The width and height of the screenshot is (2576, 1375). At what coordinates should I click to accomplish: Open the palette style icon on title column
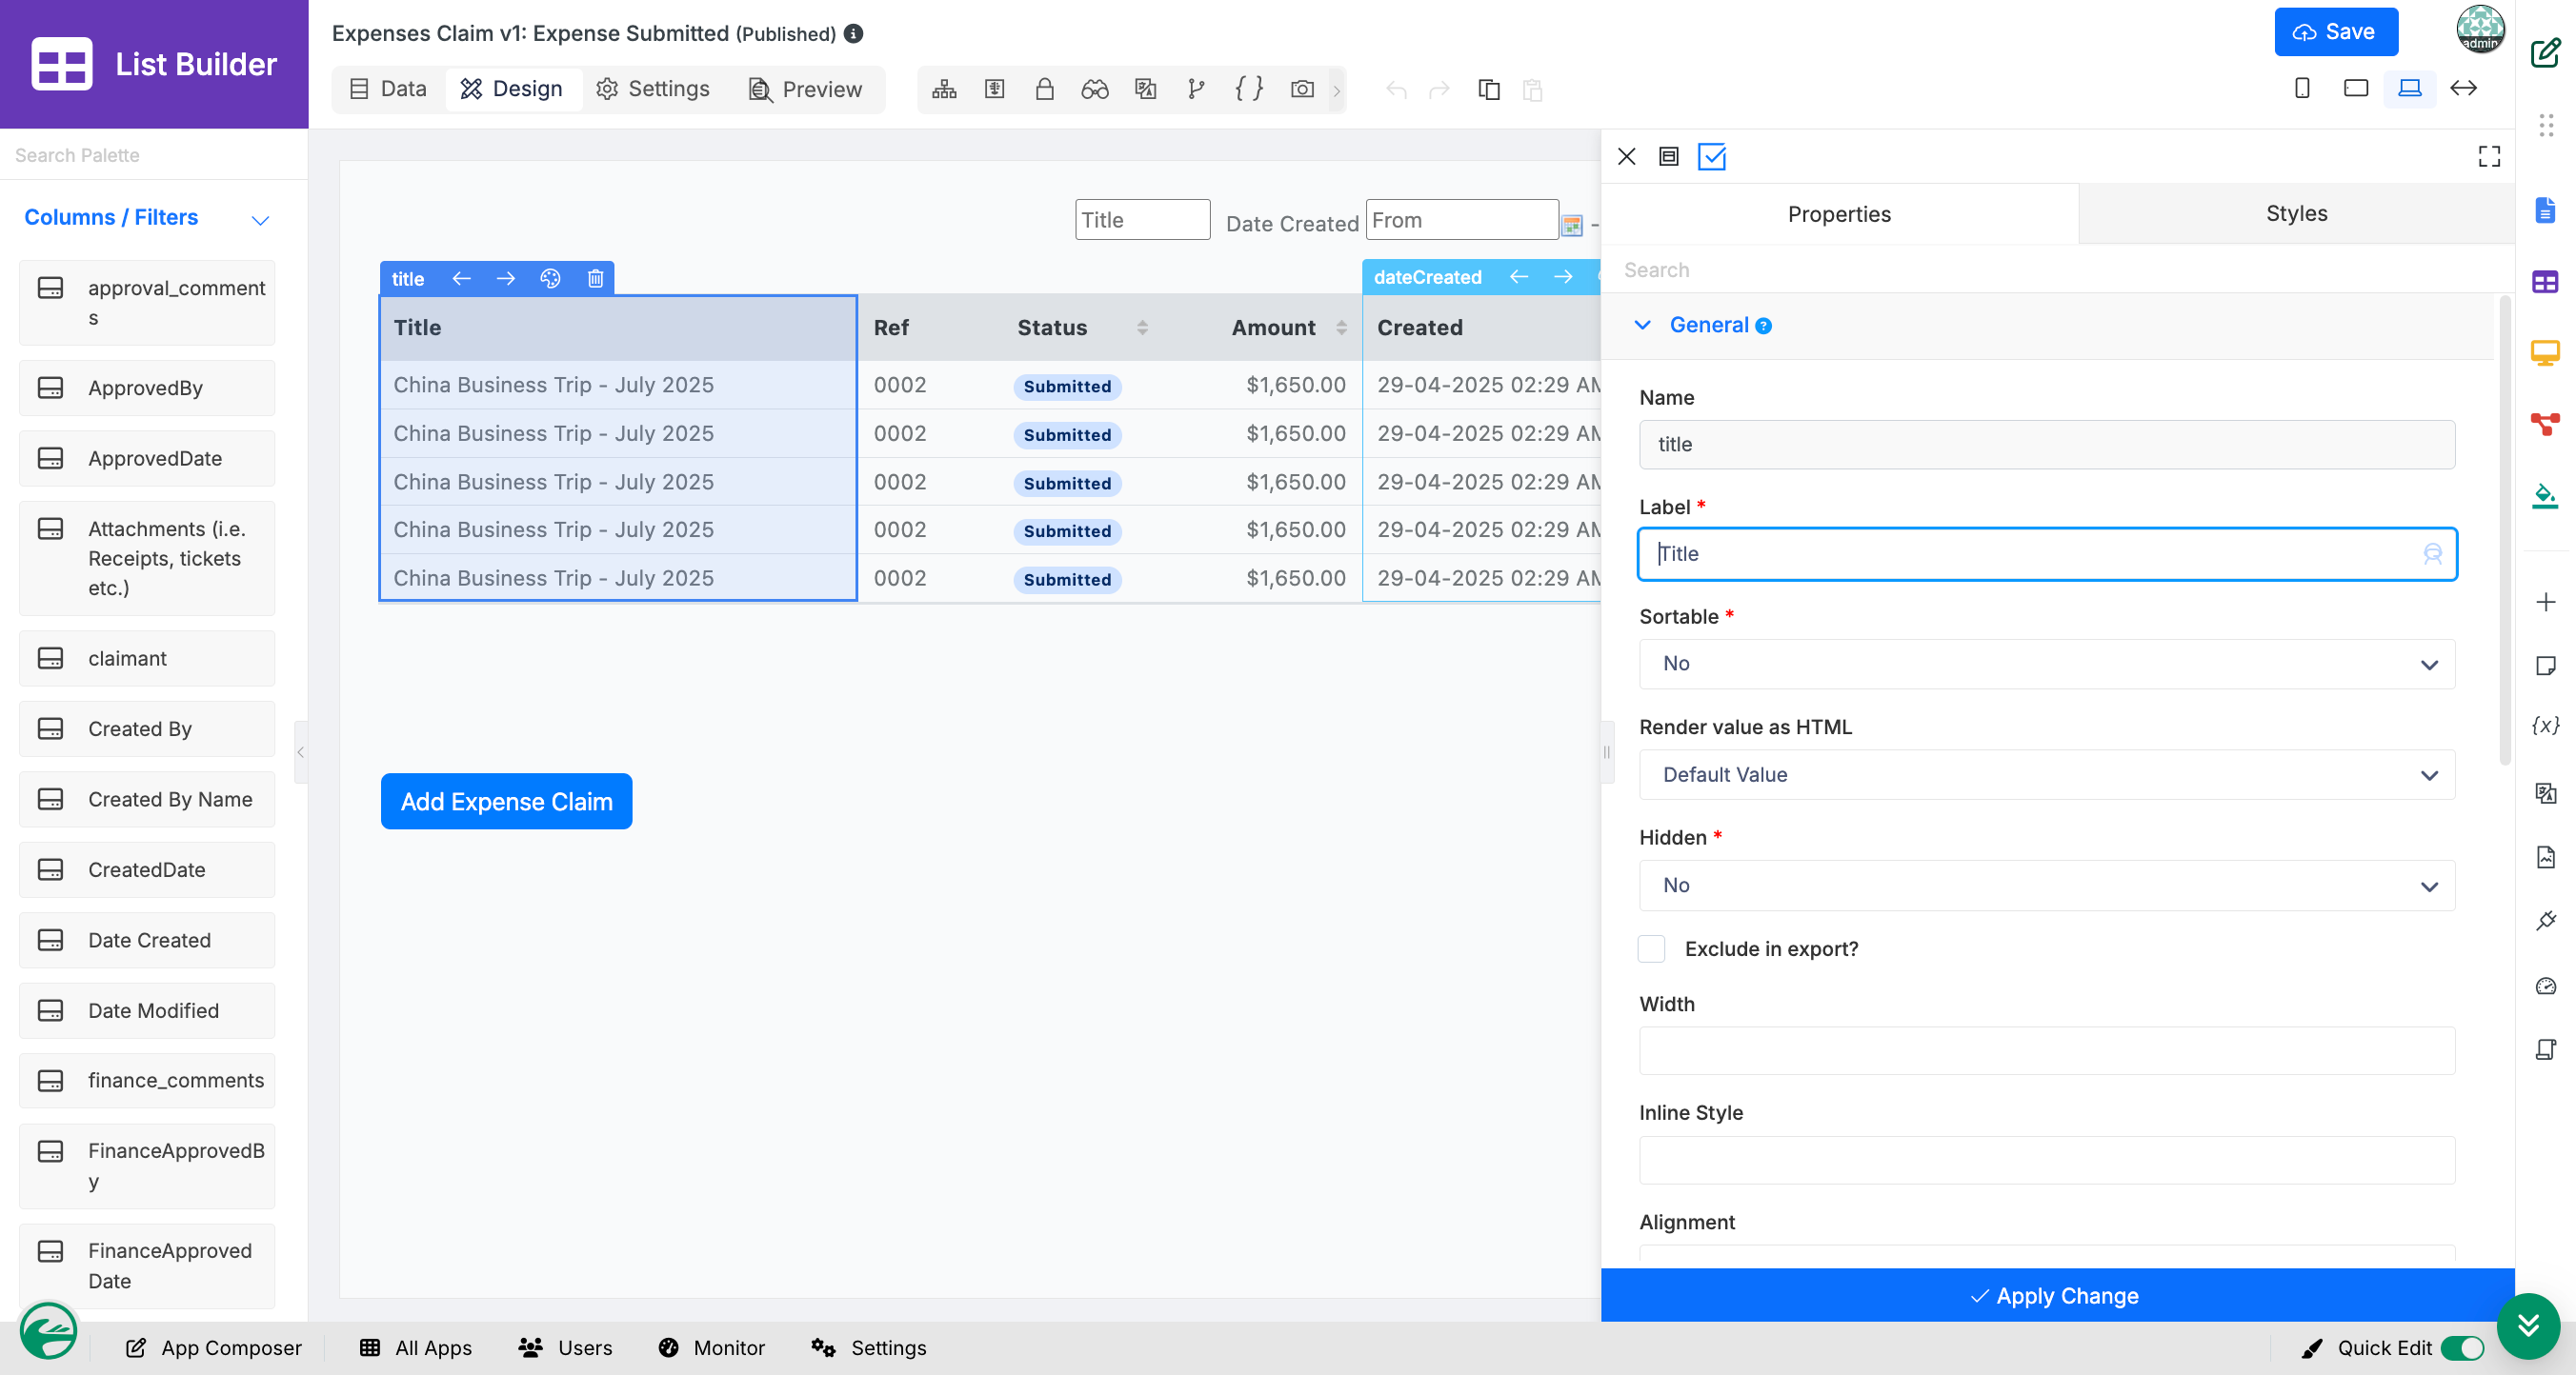tap(550, 278)
